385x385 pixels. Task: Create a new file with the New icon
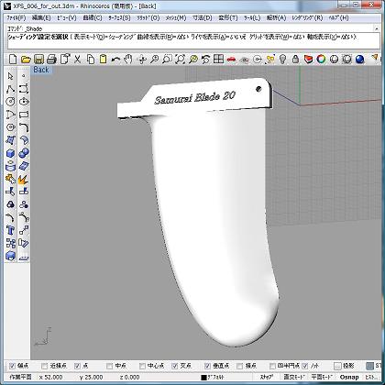13,59
